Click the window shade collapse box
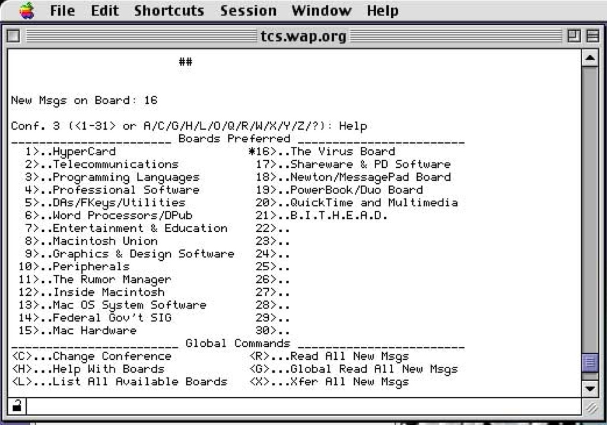 [x=593, y=36]
